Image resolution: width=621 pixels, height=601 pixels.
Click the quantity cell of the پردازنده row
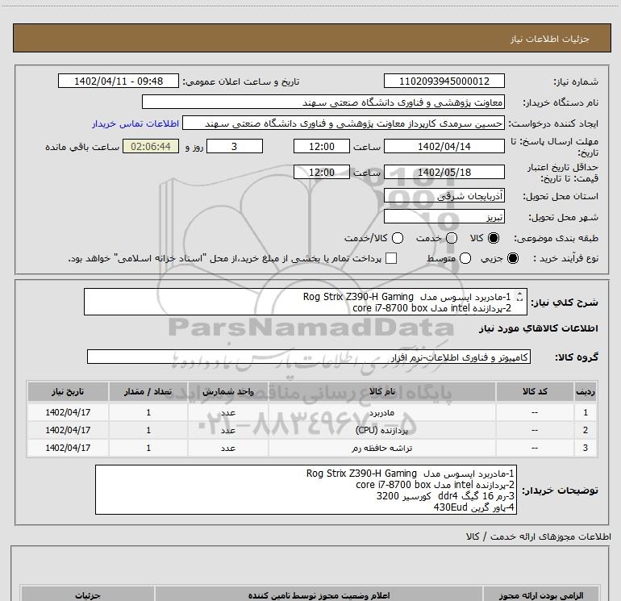coord(148,430)
